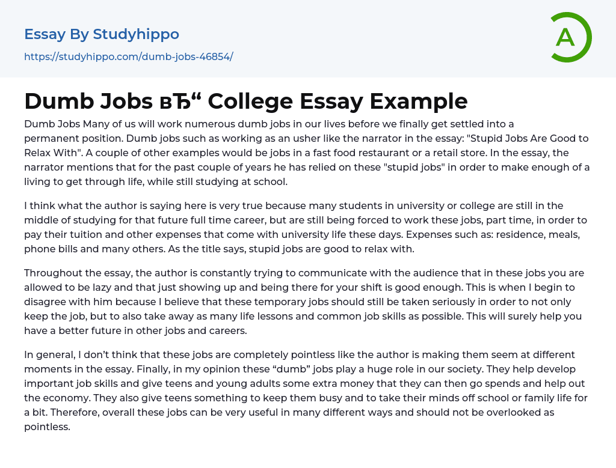
Task: Click the final word "pointless." of the essay
Action: click(47, 427)
